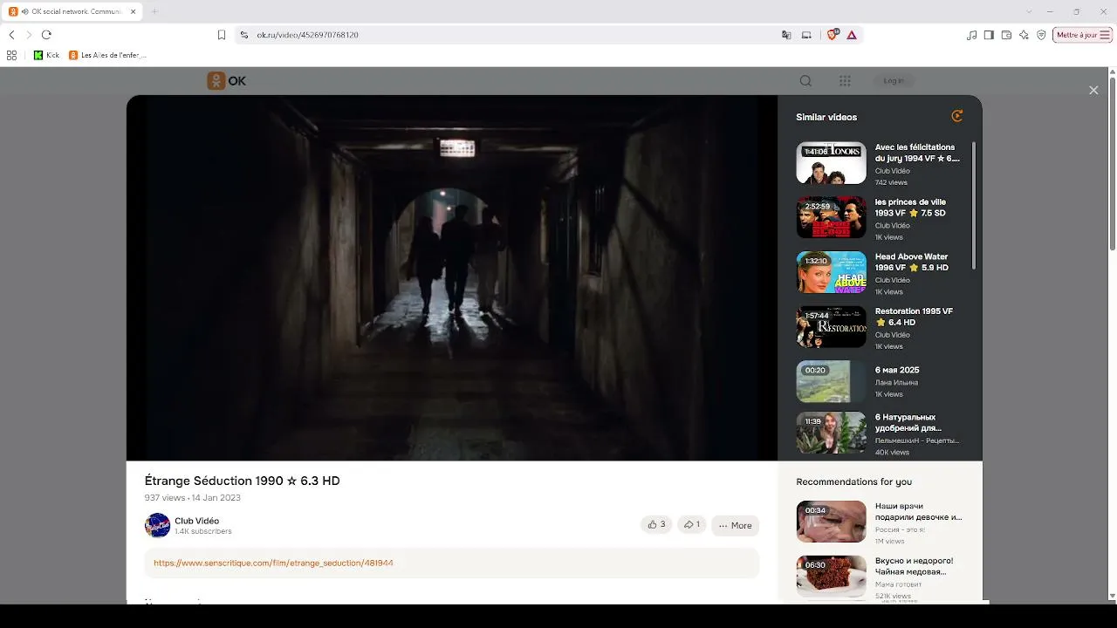Click the 937 views and date text
This screenshot has width=1117, height=628.
(192, 498)
